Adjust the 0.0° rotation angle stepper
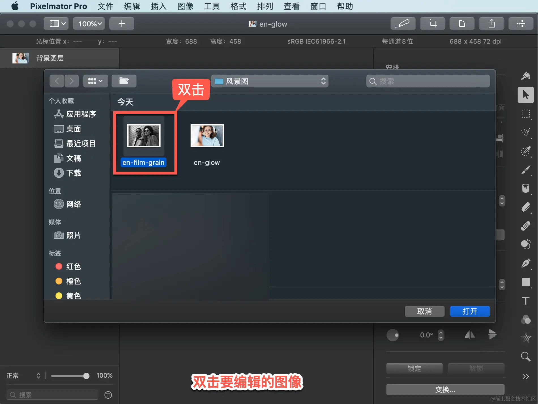 441,335
